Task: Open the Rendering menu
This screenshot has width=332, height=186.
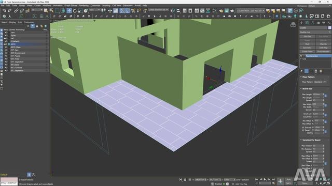Action: 84,6
